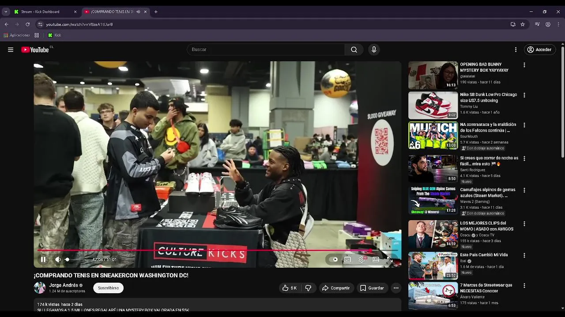
Task: Open Este País Cambió Mi Vida thumbnail
Action: tap(433, 266)
